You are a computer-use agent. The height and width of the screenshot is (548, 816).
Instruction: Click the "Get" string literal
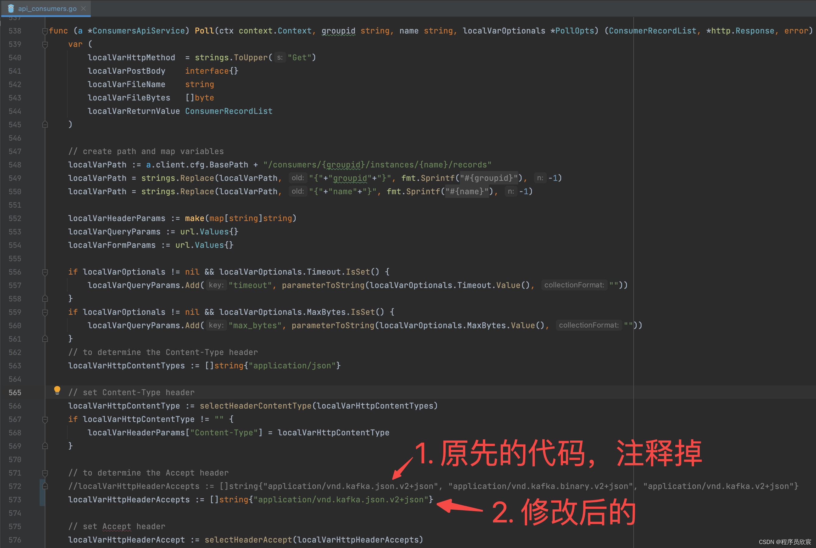(x=300, y=57)
